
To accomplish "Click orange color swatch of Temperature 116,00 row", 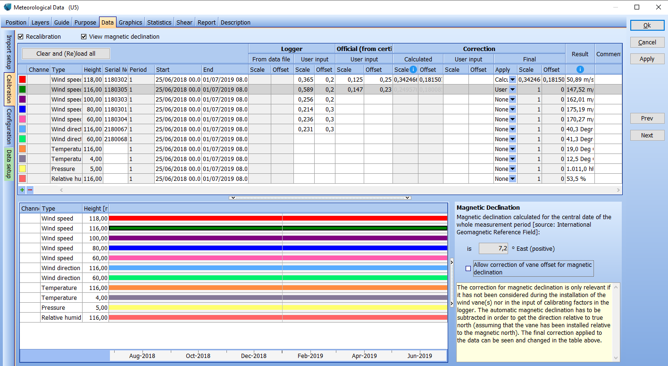I will tap(22, 149).
